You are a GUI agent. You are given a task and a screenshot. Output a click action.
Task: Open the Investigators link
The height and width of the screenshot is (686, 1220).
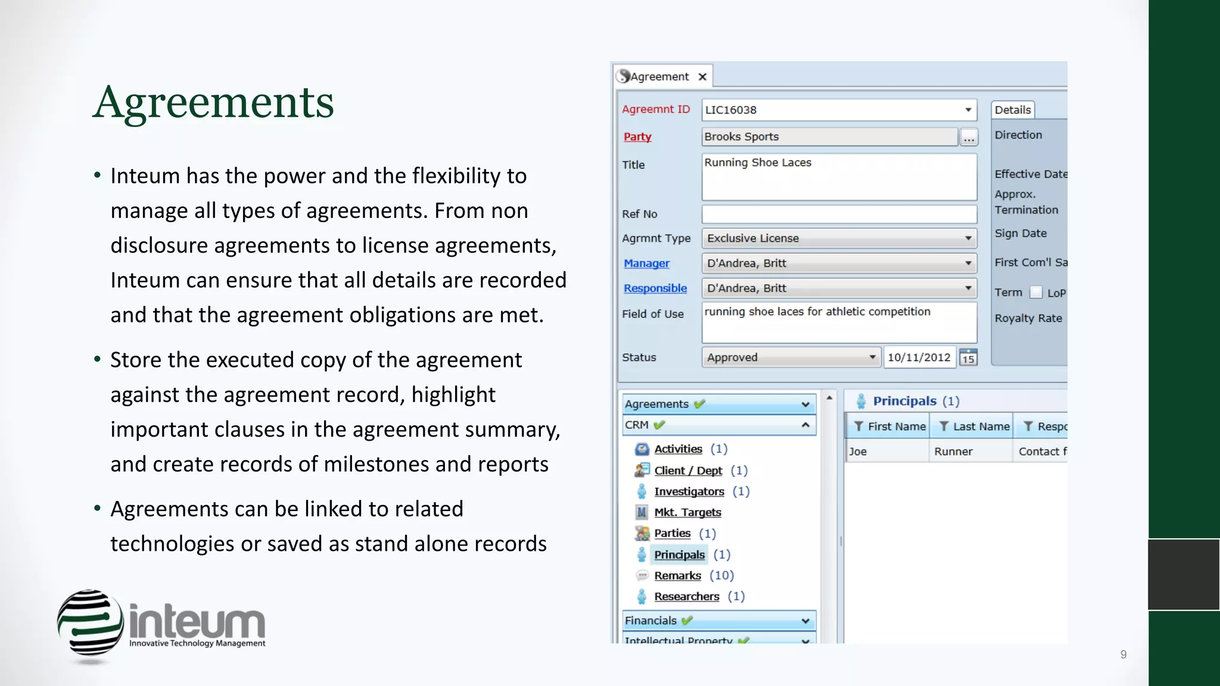pyautogui.click(x=689, y=491)
